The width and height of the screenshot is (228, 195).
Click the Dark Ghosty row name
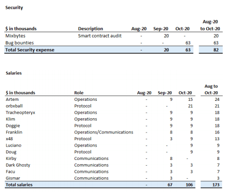[x=18, y=165]
